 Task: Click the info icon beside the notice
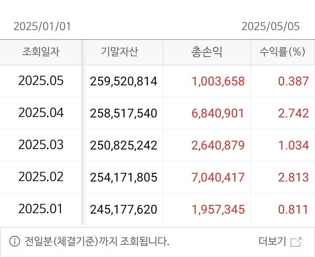(14, 242)
